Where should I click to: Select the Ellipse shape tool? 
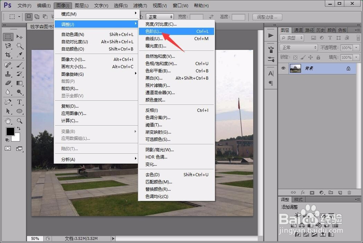tap(20, 111)
